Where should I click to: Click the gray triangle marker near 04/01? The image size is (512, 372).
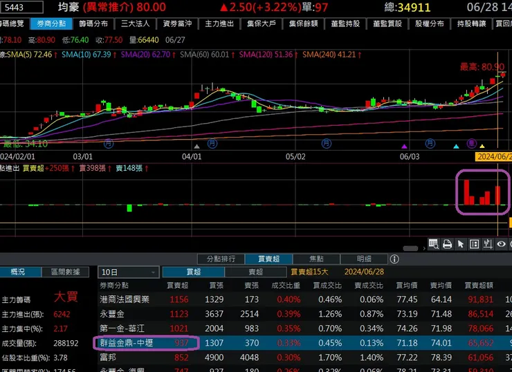click(x=196, y=147)
